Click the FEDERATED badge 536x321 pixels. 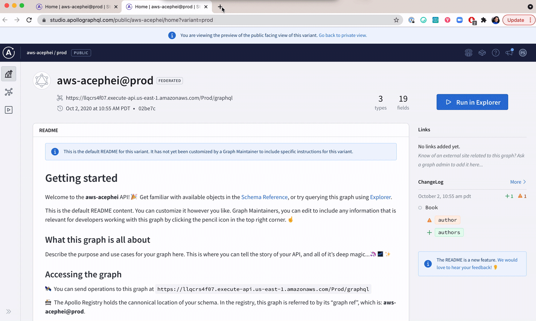coord(170,81)
